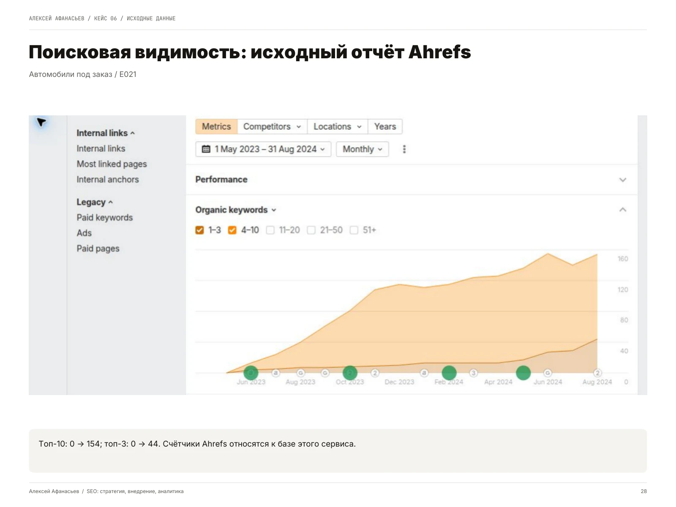Expand the Performance section chevron
Screen dimensions: 676x507
623,180
